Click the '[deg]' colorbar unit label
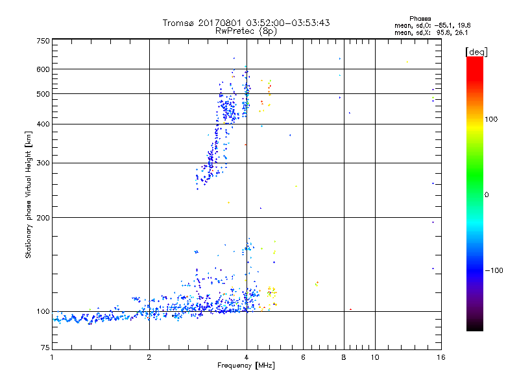 tap(476, 52)
